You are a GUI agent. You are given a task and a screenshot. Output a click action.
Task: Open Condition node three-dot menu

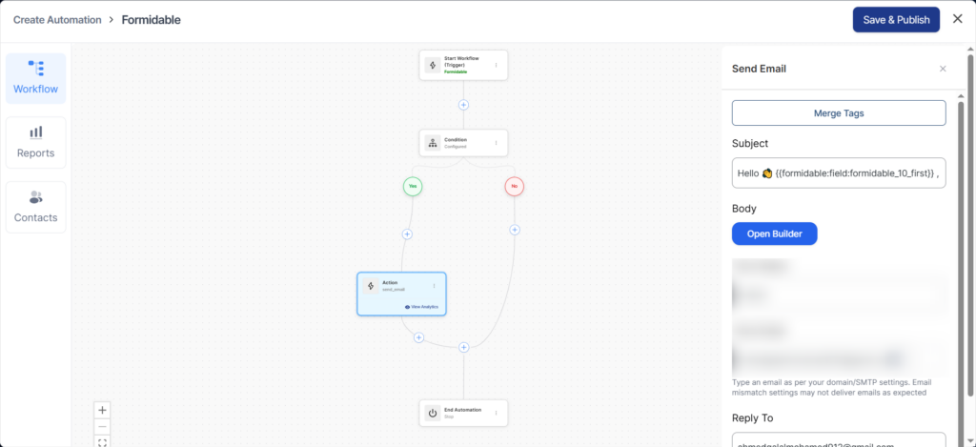[496, 144]
